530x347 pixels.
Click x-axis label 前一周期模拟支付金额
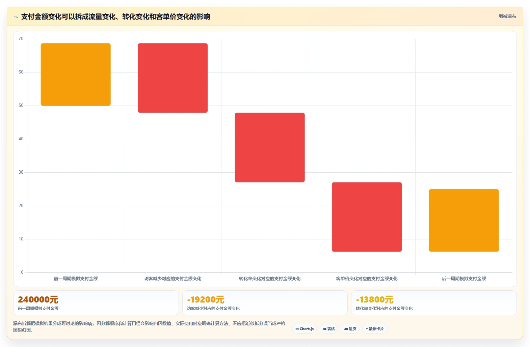point(76,279)
